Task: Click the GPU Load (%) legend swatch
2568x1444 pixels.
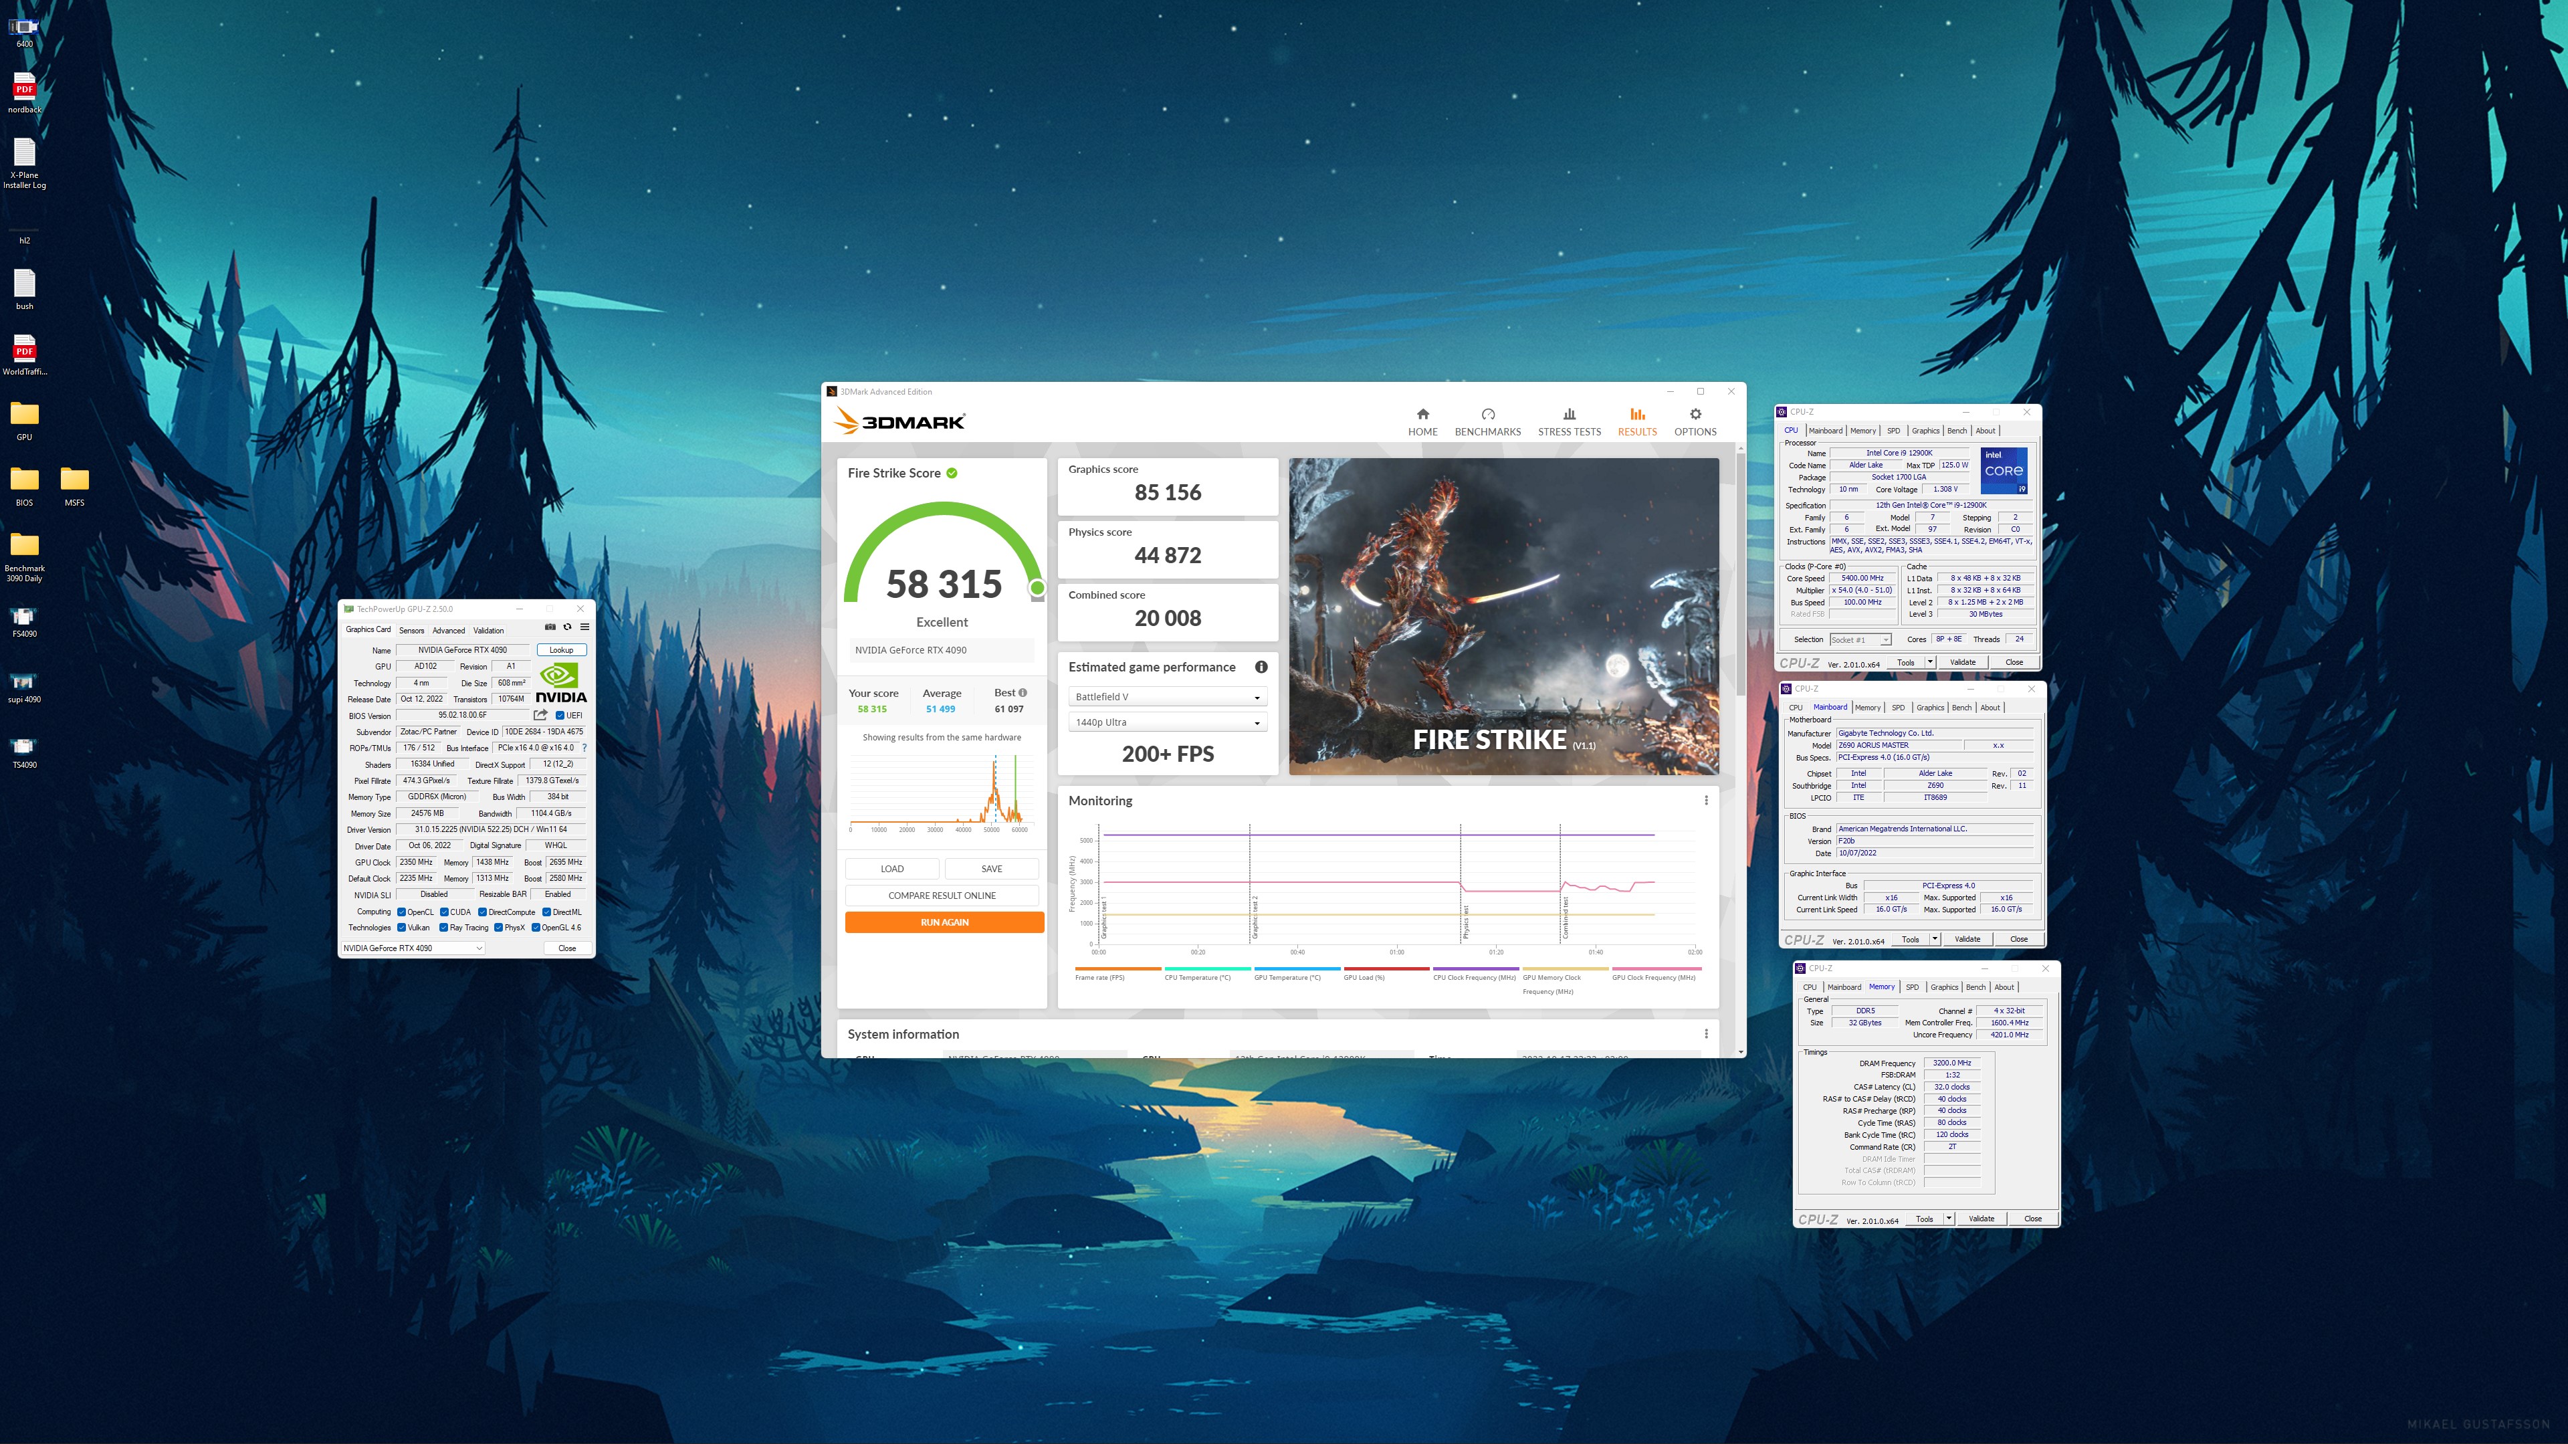Action: tap(1387, 968)
